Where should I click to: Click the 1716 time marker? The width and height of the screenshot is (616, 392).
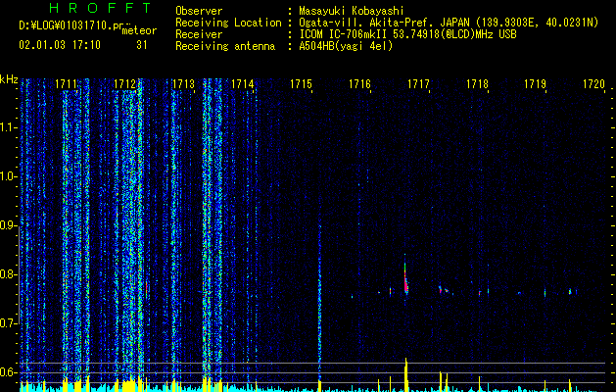[359, 84]
